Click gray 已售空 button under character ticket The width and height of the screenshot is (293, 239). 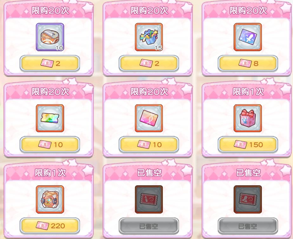(x=248, y=226)
